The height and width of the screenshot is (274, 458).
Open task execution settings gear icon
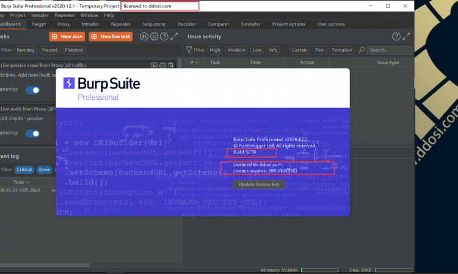[x=154, y=37]
